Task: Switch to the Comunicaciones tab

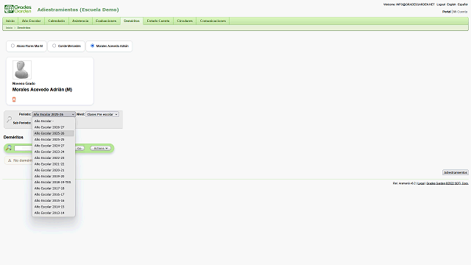Action: [213, 21]
